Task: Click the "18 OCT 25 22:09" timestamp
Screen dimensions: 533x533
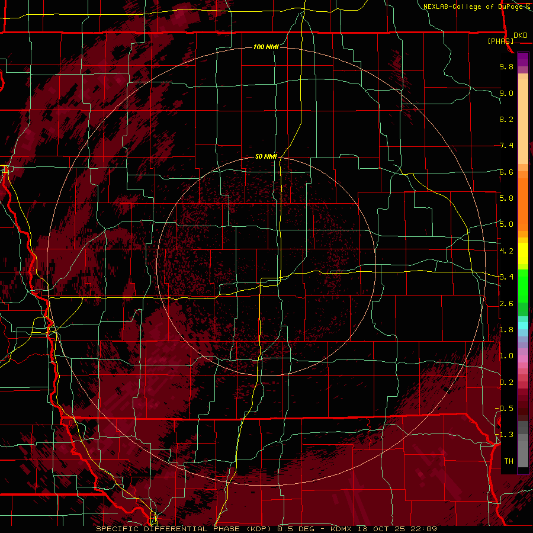Action: point(397,529)
